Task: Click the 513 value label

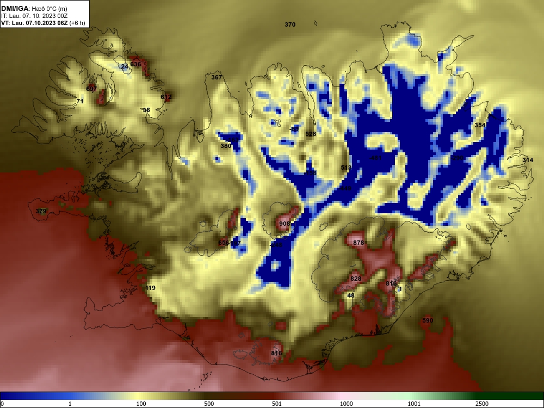Action: pyautogui.click(x=346, y=168)
